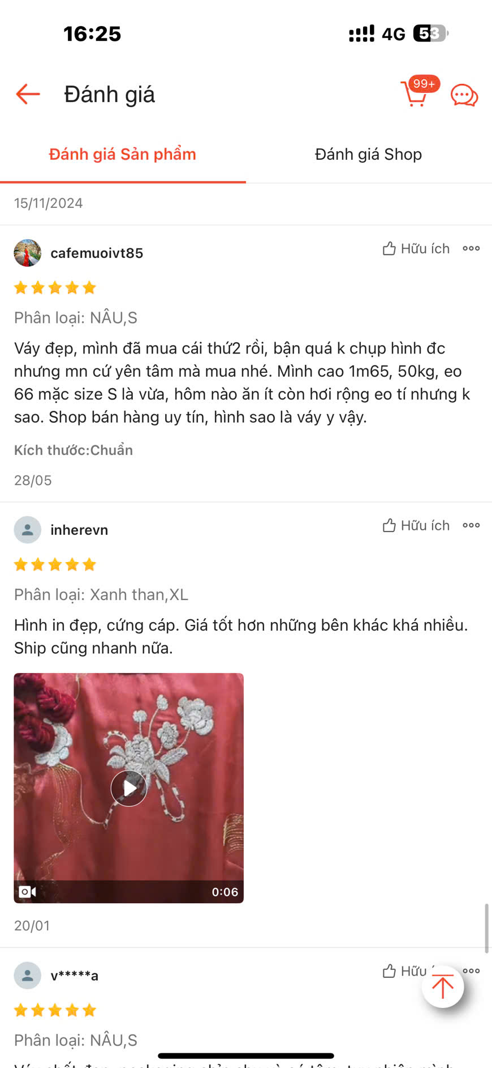The image size is (492, 1068).
Task: Open more options for cafemuoivt85's review
Action: (471, 248)
